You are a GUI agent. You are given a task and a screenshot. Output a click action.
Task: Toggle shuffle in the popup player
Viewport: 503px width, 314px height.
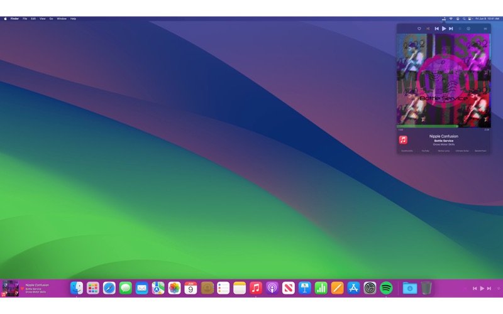click(428, 28)
